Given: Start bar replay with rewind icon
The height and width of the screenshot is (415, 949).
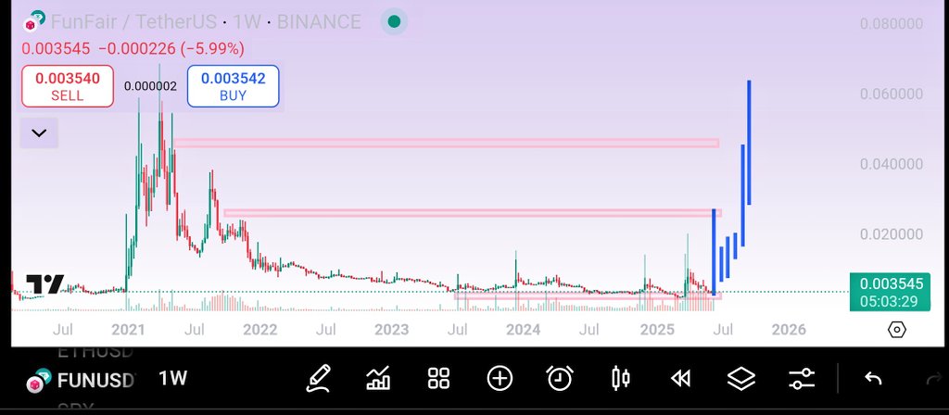Looking at the screenshot, I should pos(681,379).
